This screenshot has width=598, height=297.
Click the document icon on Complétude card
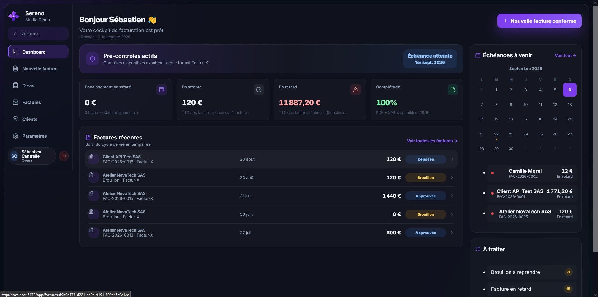coord(453,90)
